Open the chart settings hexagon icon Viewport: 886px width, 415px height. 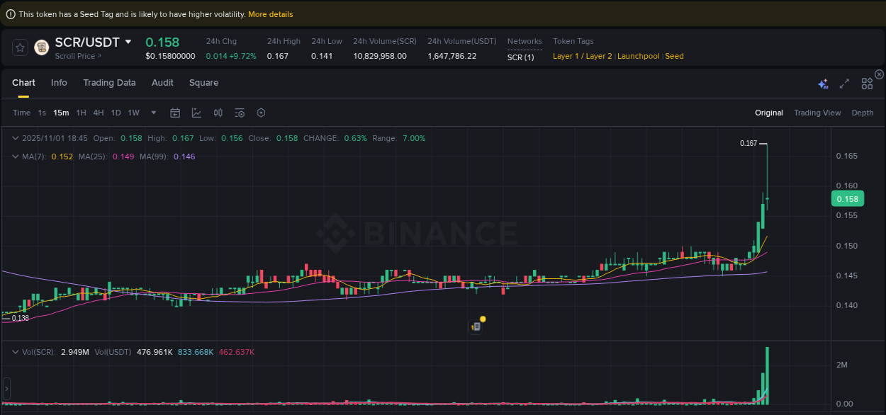[x=261, y=113]
